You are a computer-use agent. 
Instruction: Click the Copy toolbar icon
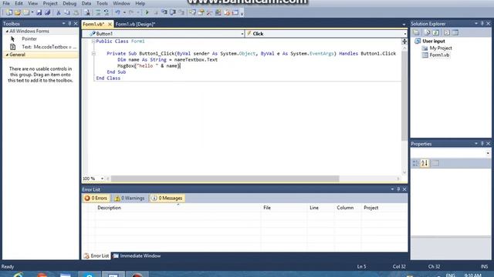67,12
